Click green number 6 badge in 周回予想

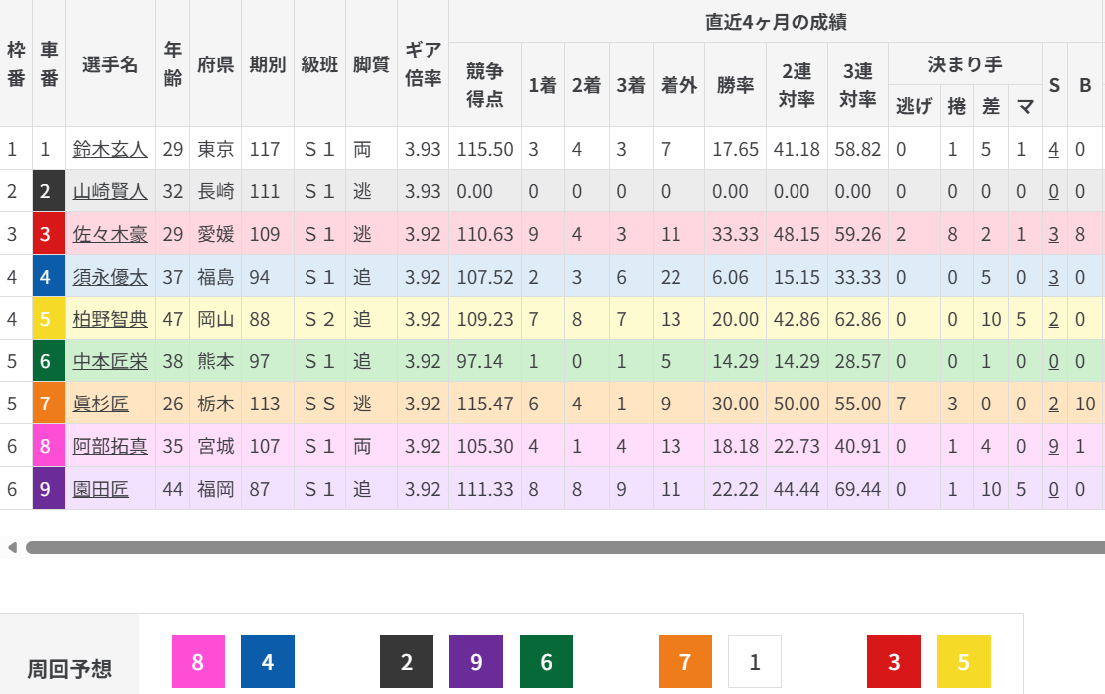tap(547, 661)
